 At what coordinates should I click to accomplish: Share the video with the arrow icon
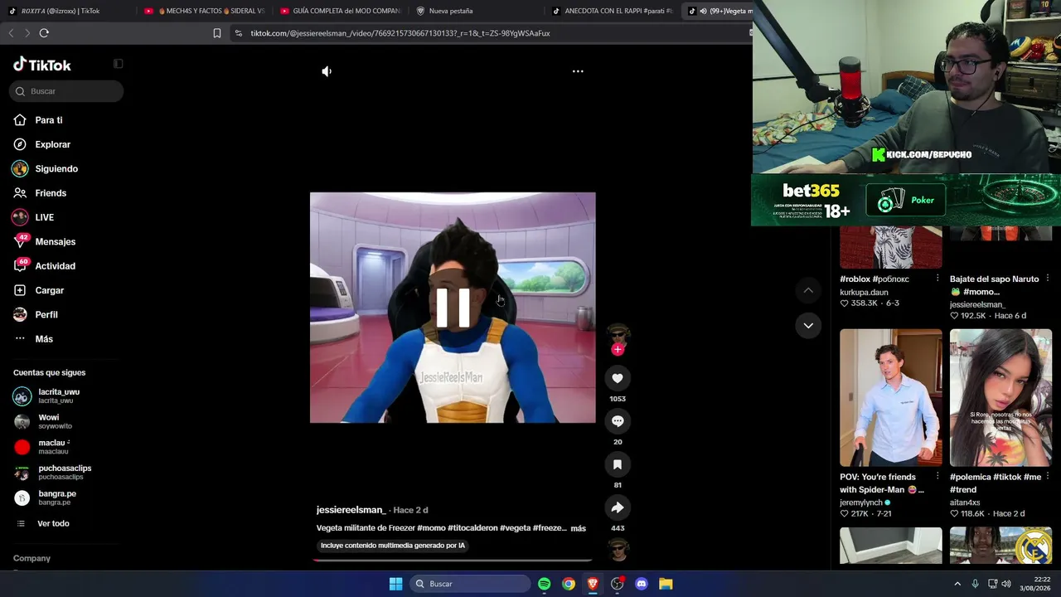618,507
